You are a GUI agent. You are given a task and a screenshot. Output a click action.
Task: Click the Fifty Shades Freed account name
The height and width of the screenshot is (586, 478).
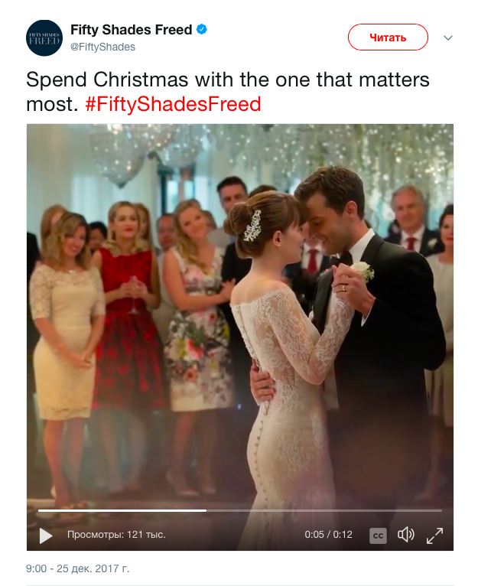click(131, 31)
